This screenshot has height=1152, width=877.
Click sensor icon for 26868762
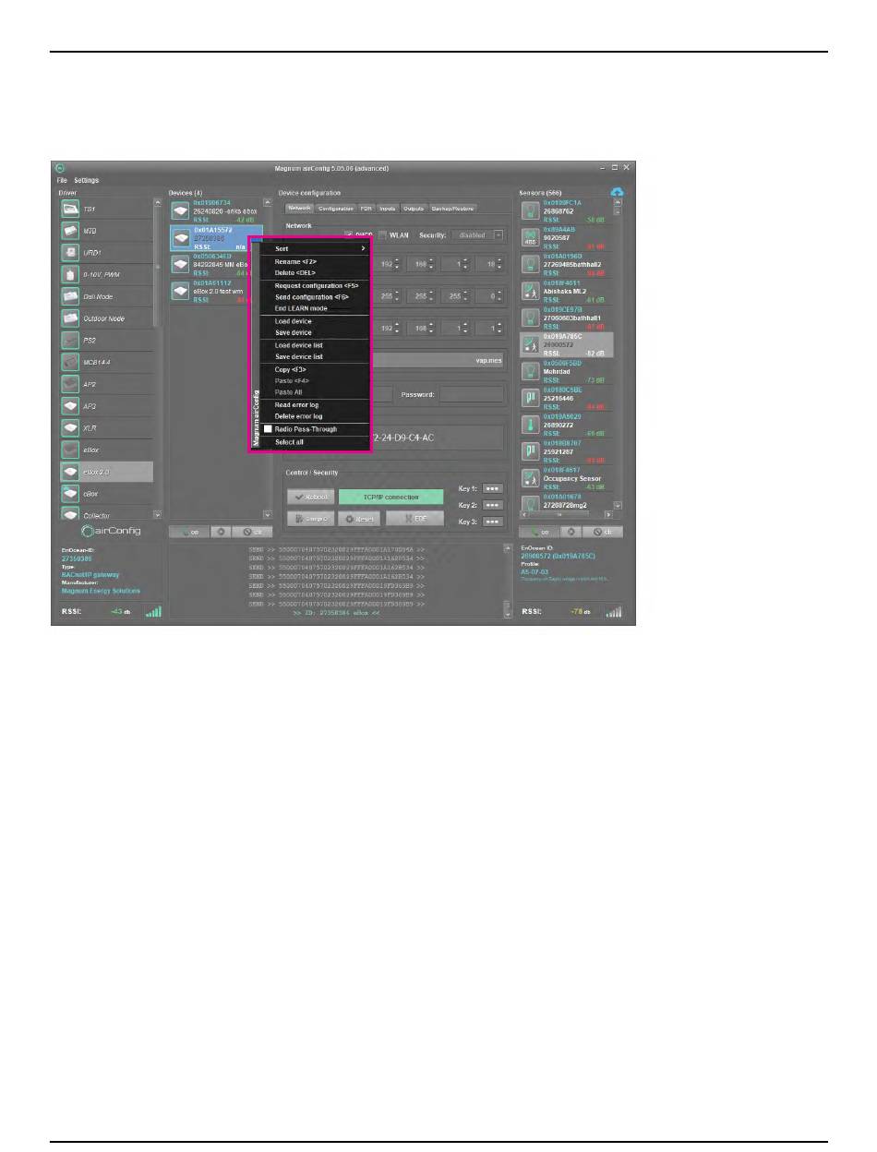click(x=531, y=210)
